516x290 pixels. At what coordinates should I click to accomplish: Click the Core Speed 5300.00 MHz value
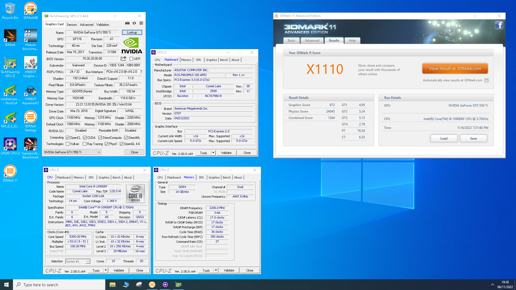tap(78, 237)
